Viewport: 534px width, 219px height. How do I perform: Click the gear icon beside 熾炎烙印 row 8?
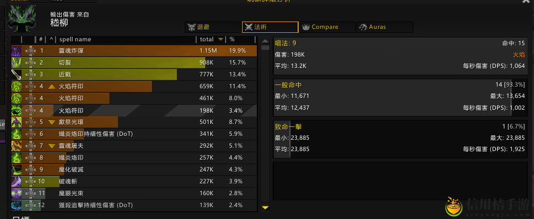coord(30,158)
